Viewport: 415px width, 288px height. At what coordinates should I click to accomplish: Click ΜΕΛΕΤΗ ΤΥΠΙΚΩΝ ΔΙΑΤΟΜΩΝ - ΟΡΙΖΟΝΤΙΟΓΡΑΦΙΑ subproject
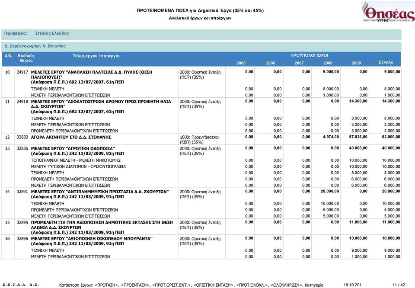78,167
